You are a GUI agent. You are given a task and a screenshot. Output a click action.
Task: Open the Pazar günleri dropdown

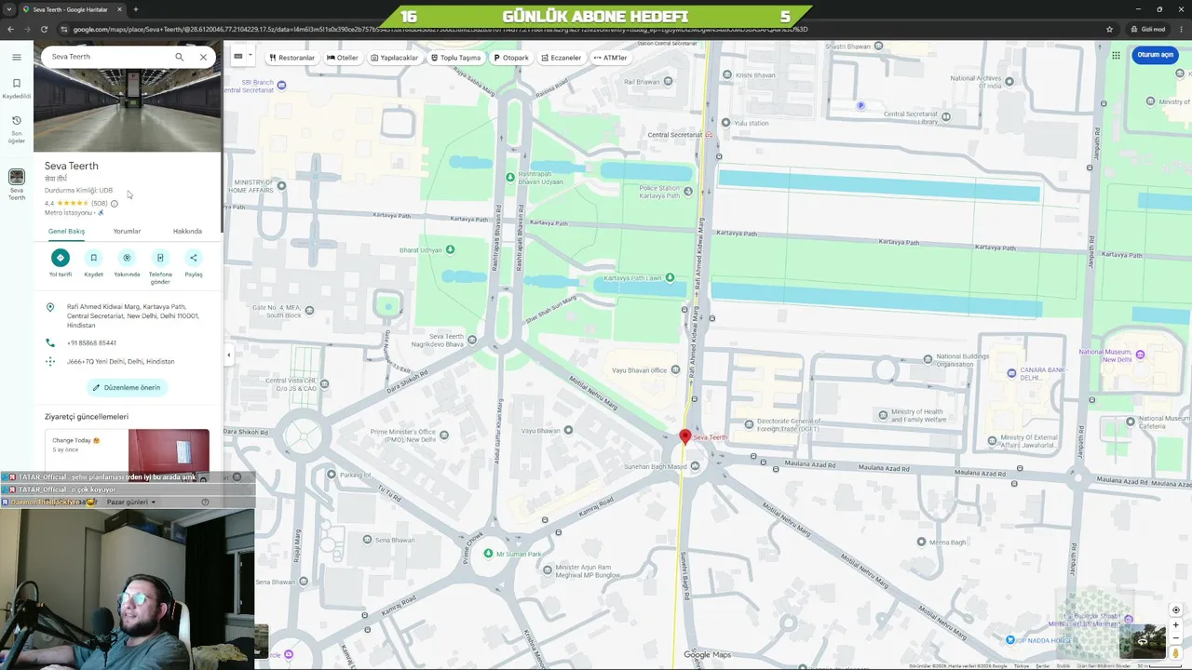click(129, 502)
